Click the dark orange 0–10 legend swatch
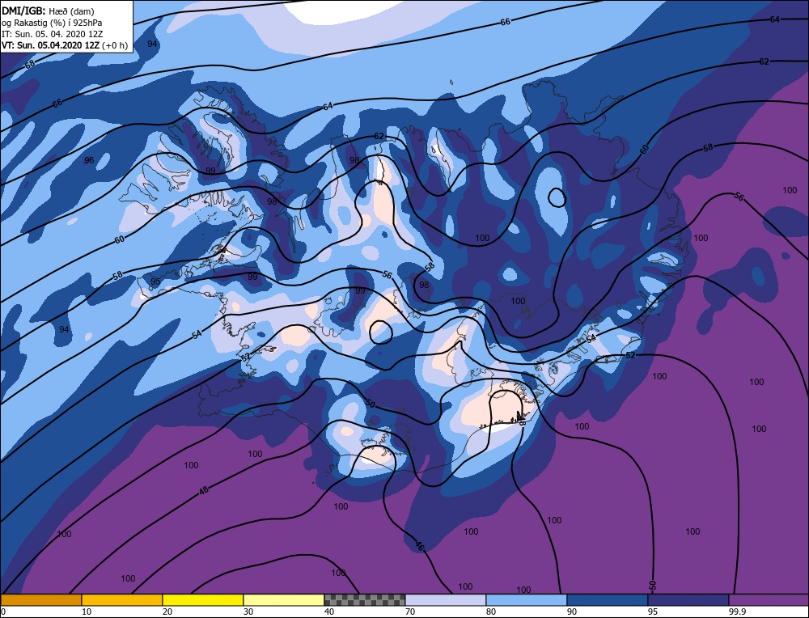Image resolution: width=809 pixels, height=618 pixels. (x=40, y=600)
